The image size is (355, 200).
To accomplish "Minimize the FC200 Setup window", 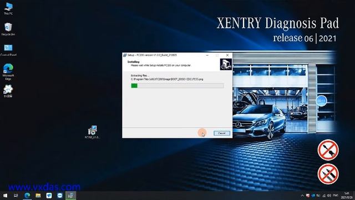I will (207, 55).
